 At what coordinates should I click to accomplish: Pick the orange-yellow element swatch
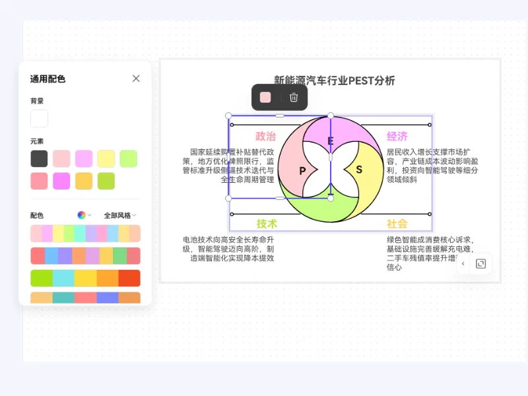coord(84,181)
